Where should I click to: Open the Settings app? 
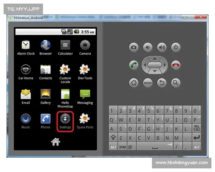pos(65,122)
